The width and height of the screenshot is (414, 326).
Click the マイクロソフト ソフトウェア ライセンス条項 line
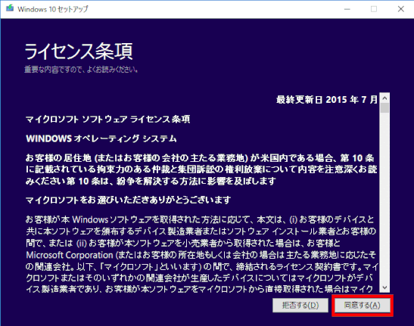[x=107, y=119]
